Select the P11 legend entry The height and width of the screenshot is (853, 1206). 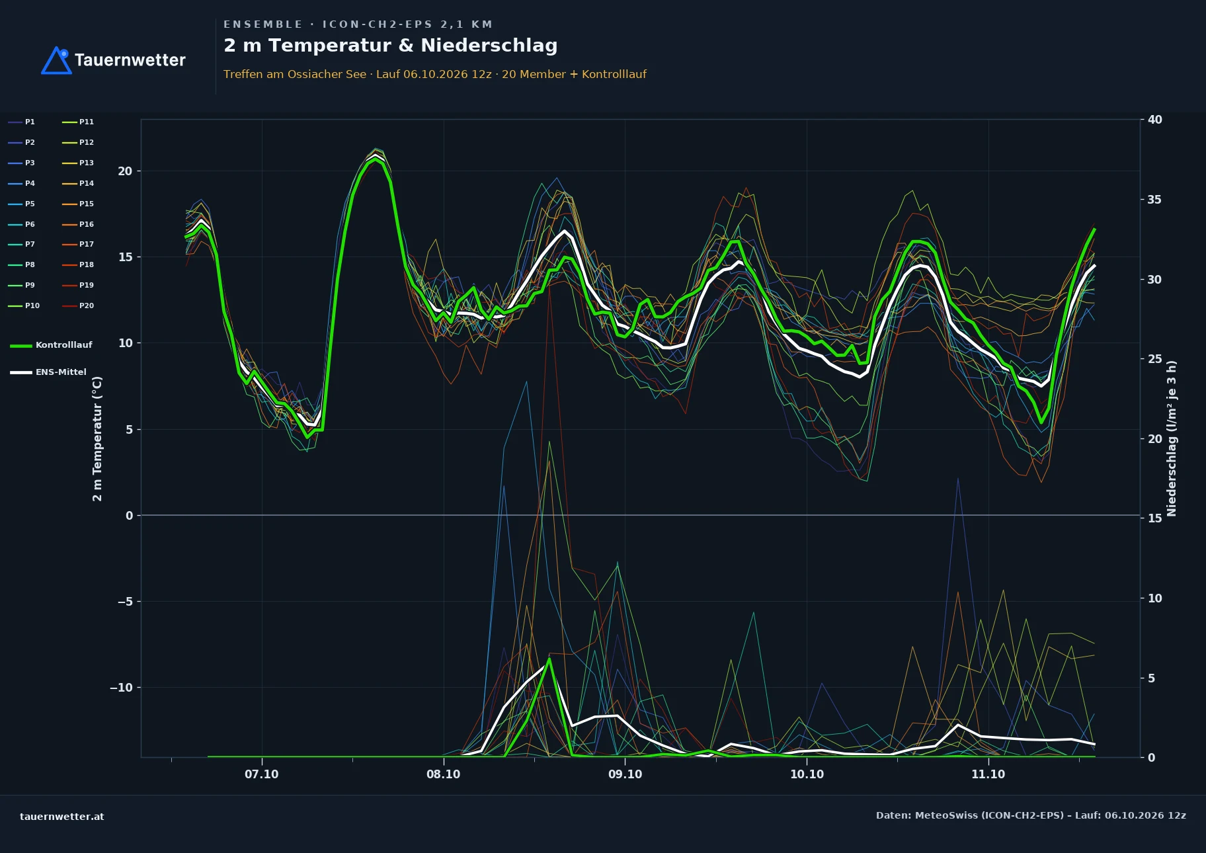[x=78, y=122]
